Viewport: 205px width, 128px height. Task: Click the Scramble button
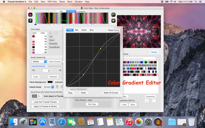click(x=53, y=44)
